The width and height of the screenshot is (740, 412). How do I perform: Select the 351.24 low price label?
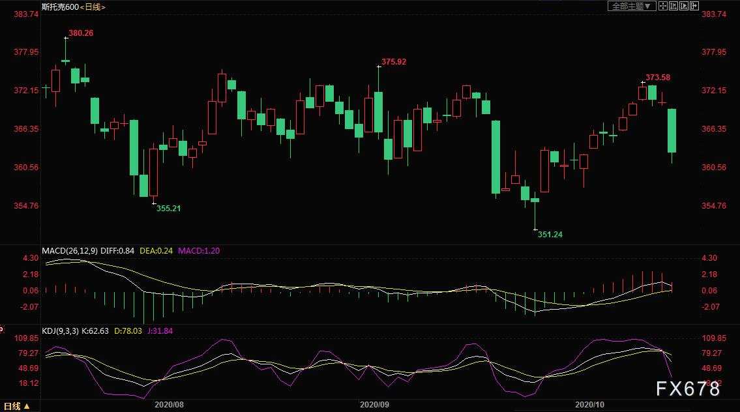(550, 235)
